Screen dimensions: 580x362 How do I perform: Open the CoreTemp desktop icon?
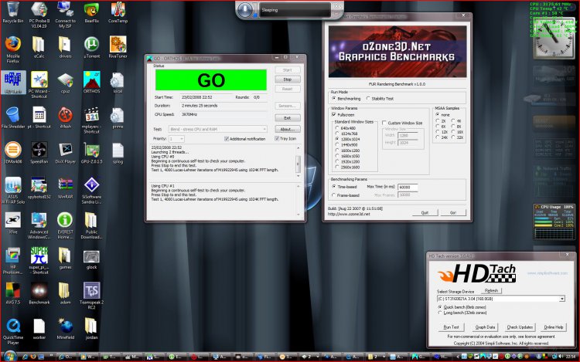(x=118, y=12)
